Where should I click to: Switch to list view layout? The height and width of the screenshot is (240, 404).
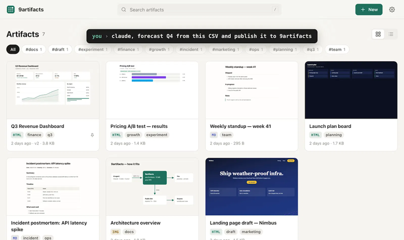click(391, 34)
